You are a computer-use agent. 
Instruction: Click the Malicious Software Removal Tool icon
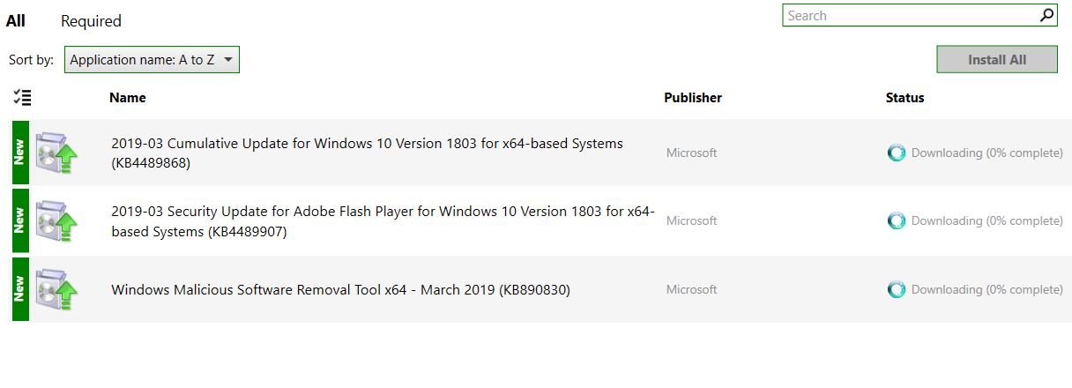(x=57, y=289)
